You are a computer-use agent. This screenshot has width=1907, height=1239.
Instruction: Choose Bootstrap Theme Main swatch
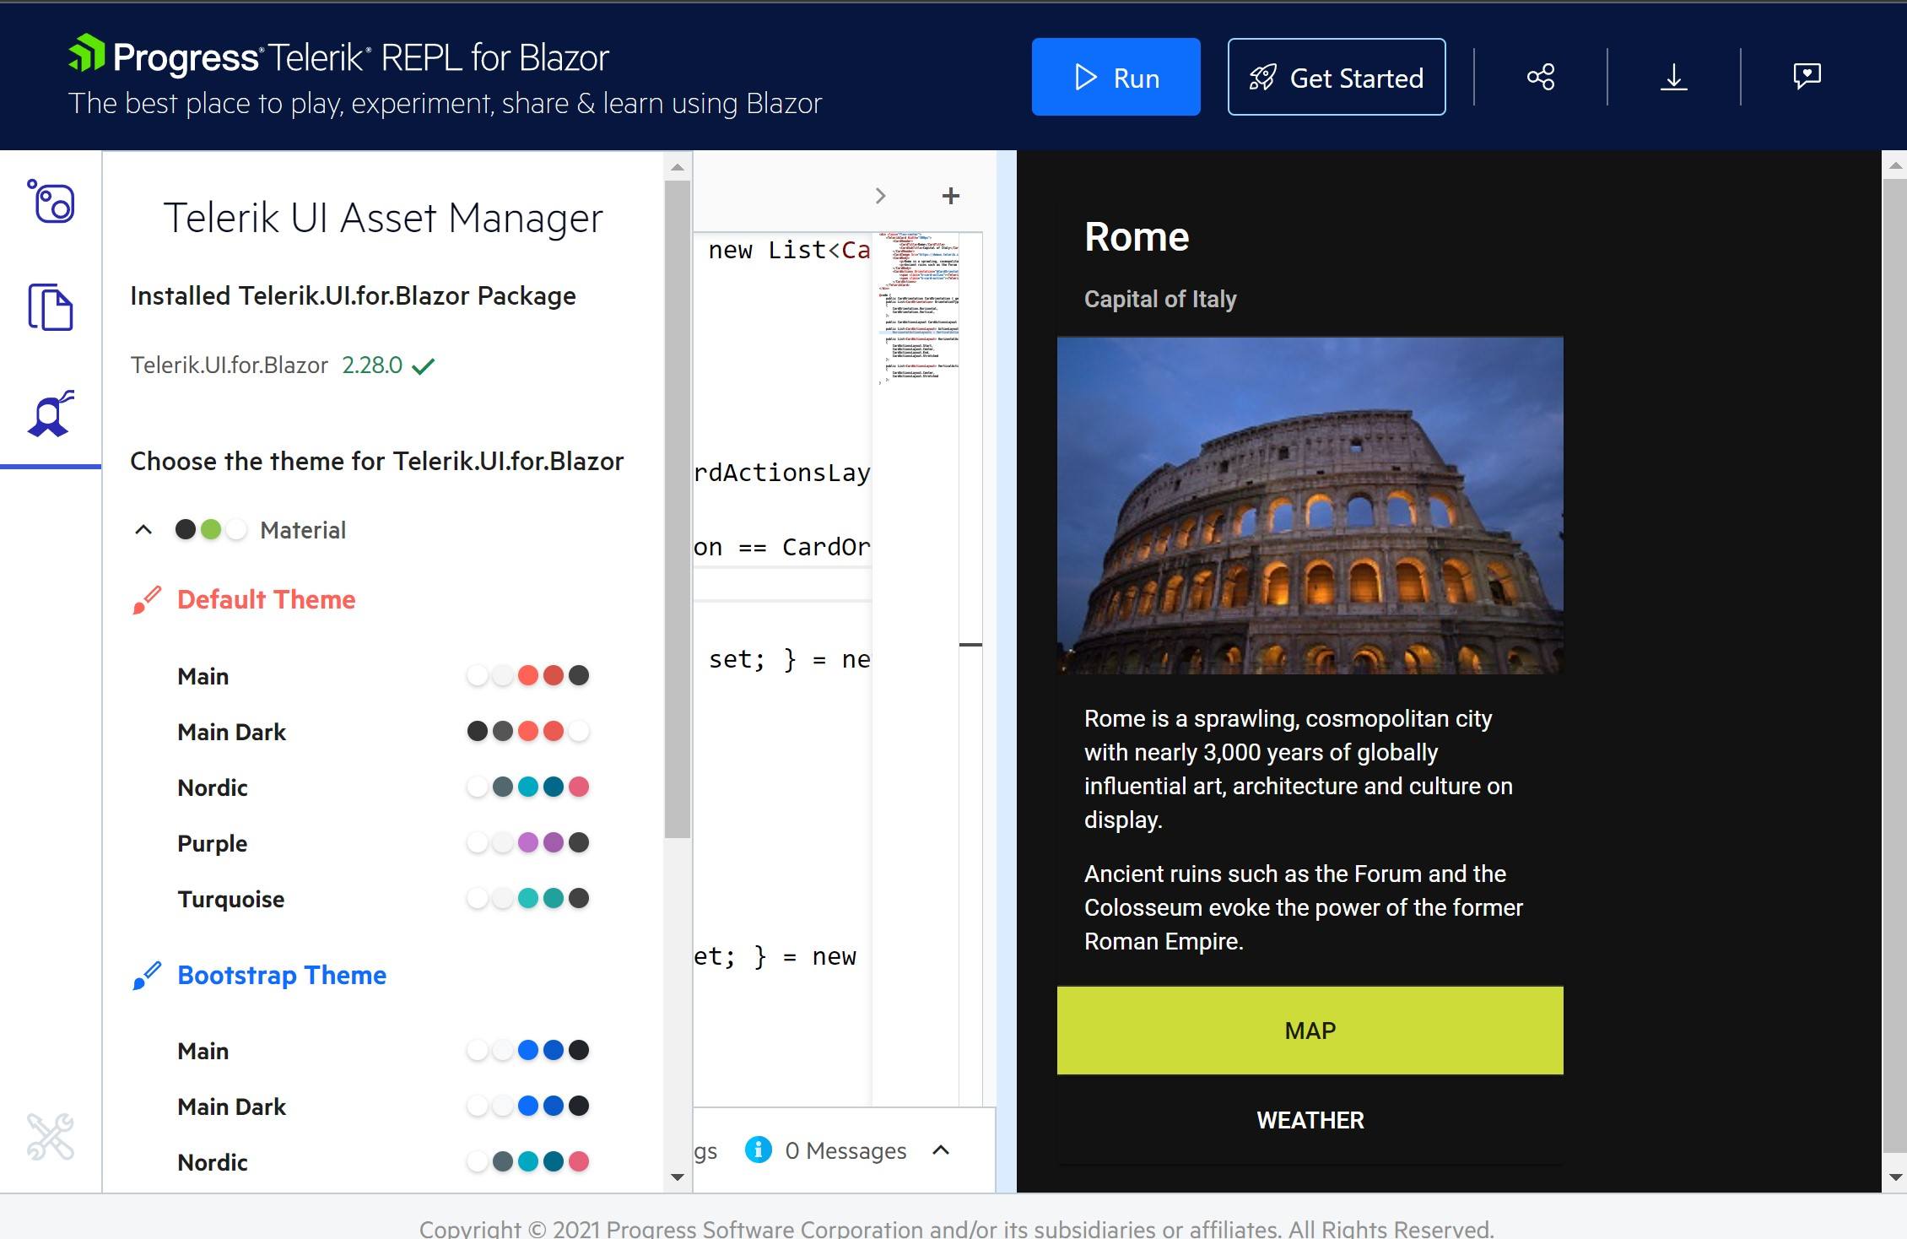tap(383, 1051)
